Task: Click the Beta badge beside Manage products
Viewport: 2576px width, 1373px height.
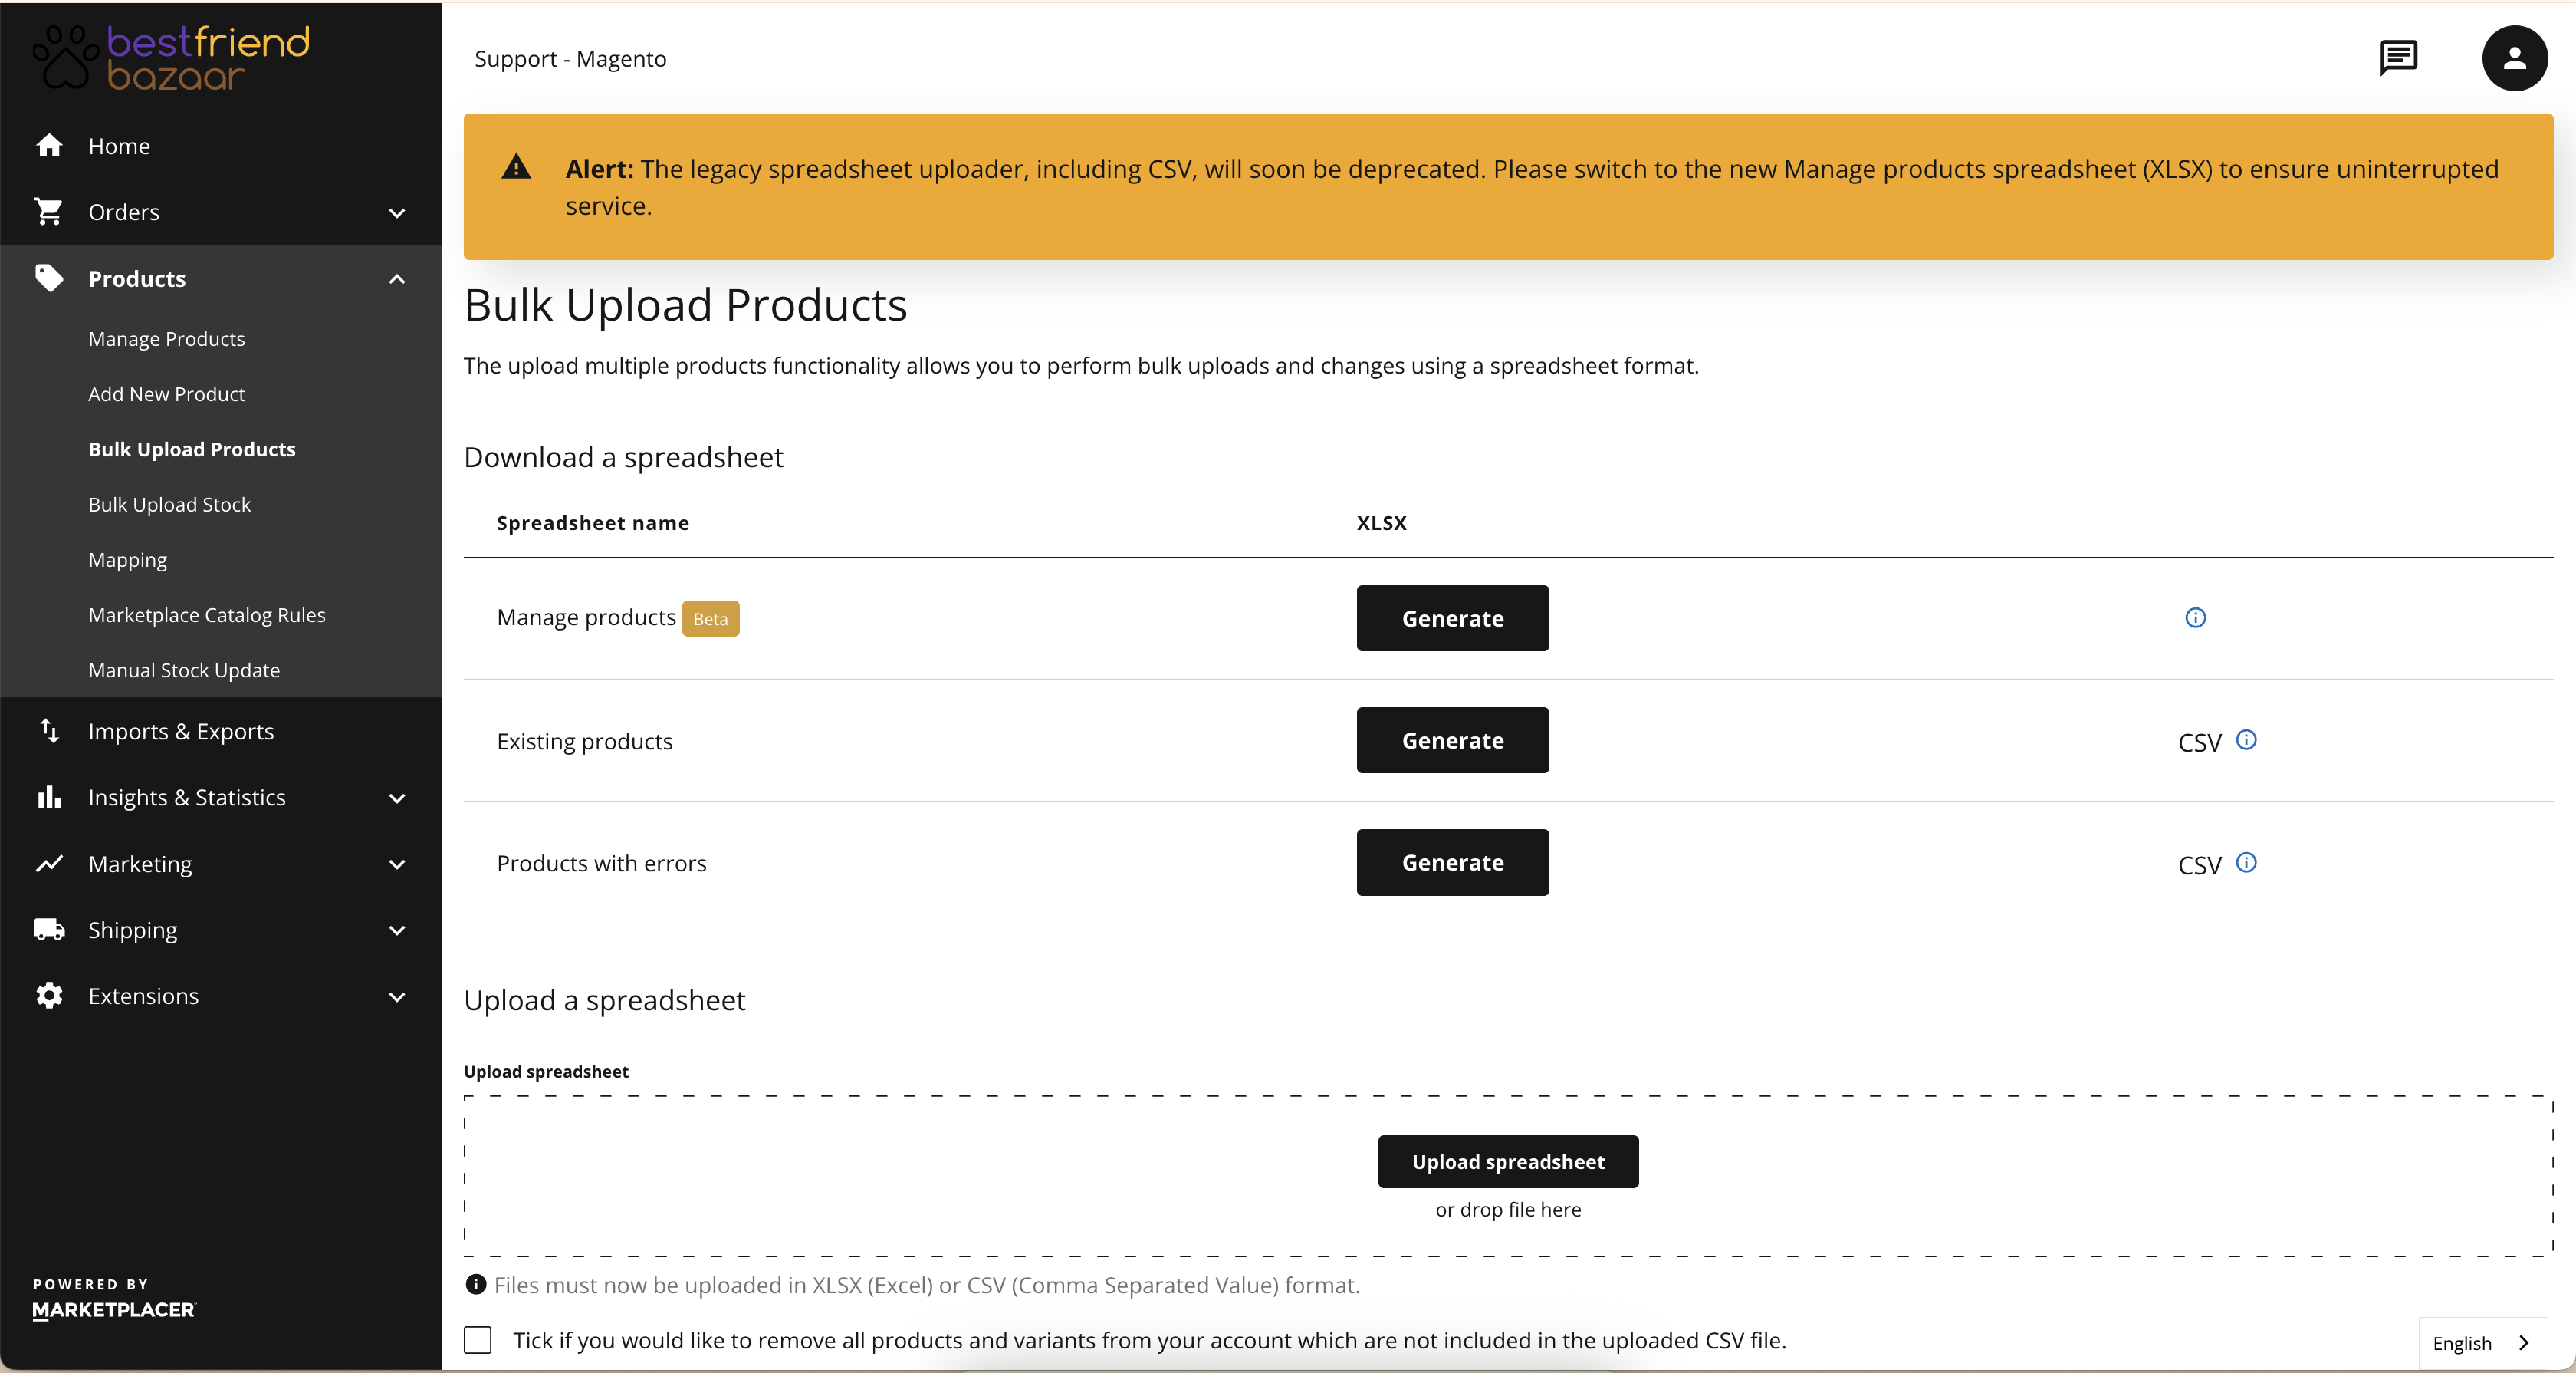Action: click(710, 618)
